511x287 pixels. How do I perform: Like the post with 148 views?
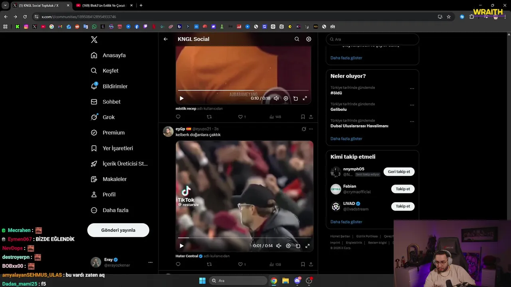click(x=240, y=117)
